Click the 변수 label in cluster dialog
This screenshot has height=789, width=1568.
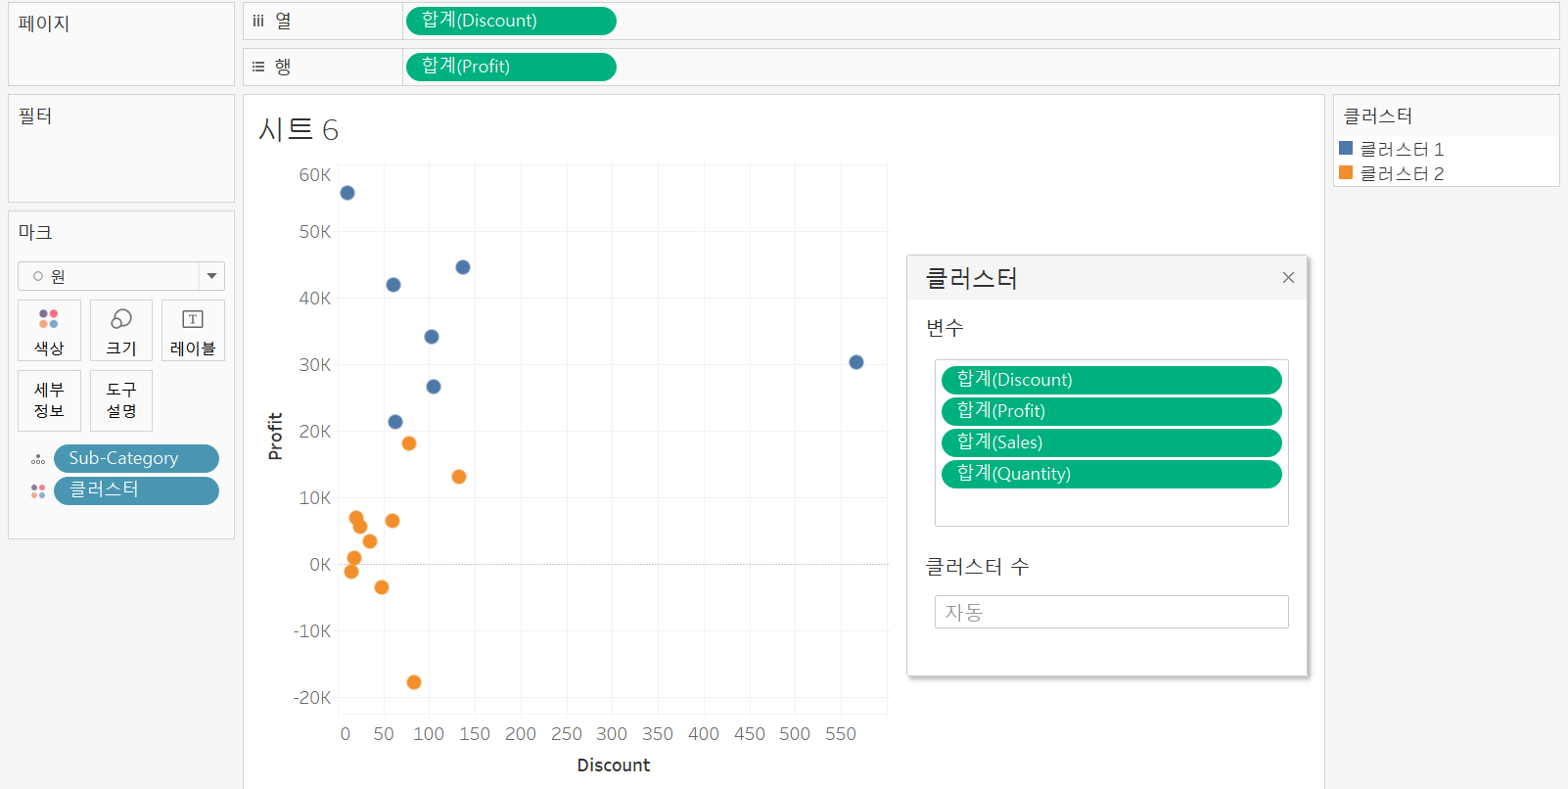(x=945, y=327)
